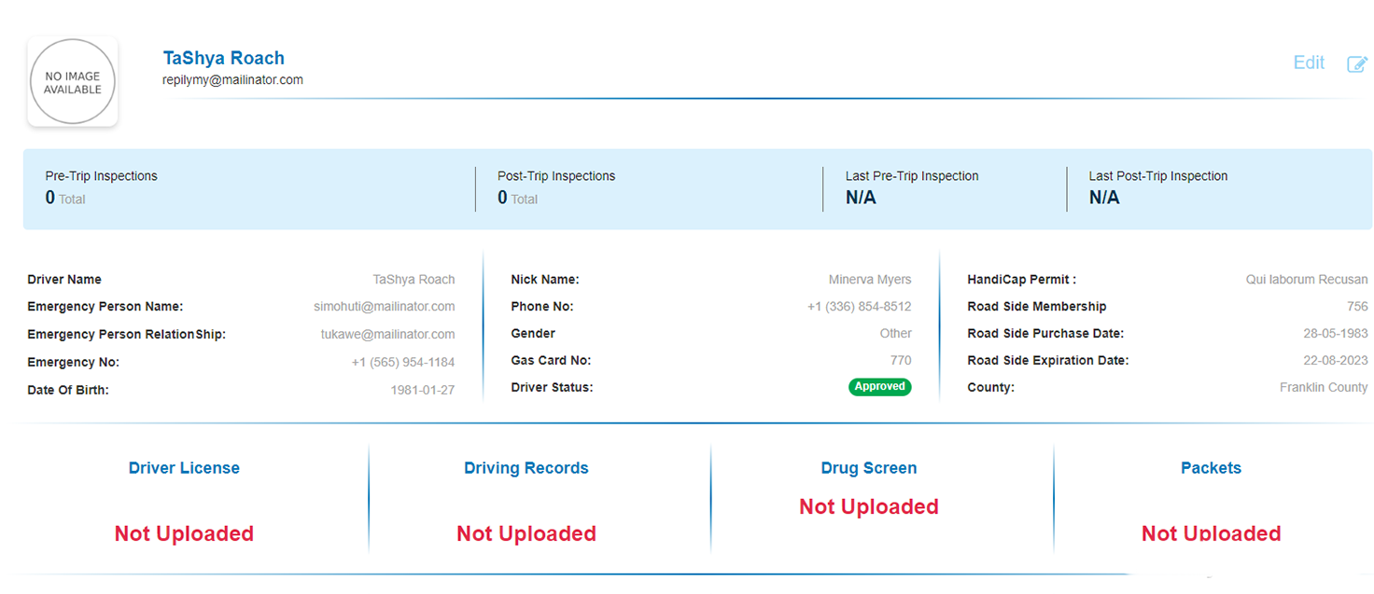Open the Packets section

point(1211,468)
